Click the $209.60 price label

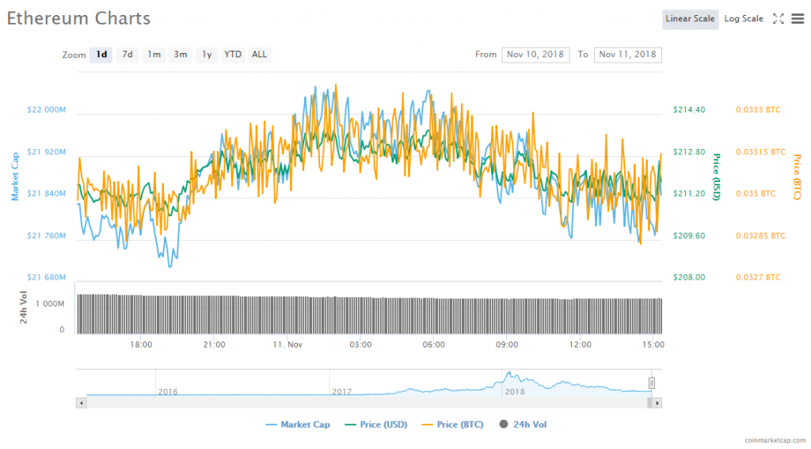coord(689,236)
